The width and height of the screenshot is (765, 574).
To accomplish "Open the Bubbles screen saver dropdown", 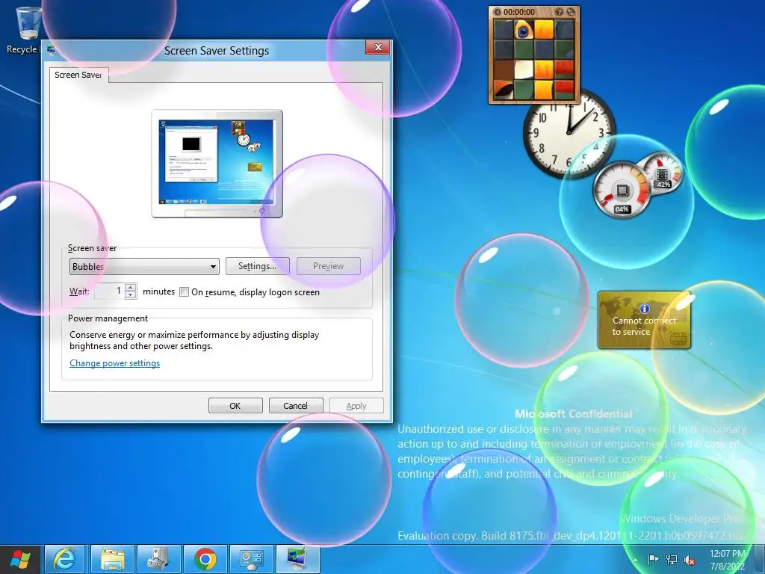I will 144,267.
